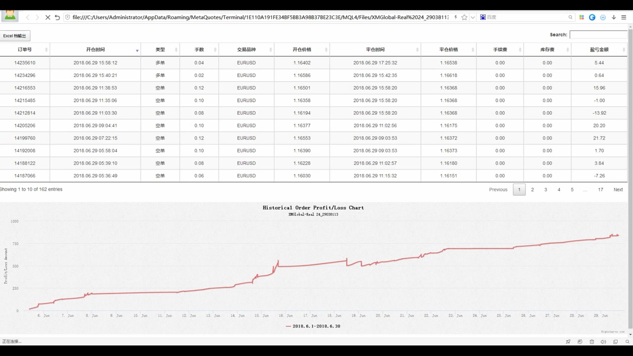Sort table by 开仓时间 column
The width and height of the screenshot is (633, 356).
pos(95,50)
